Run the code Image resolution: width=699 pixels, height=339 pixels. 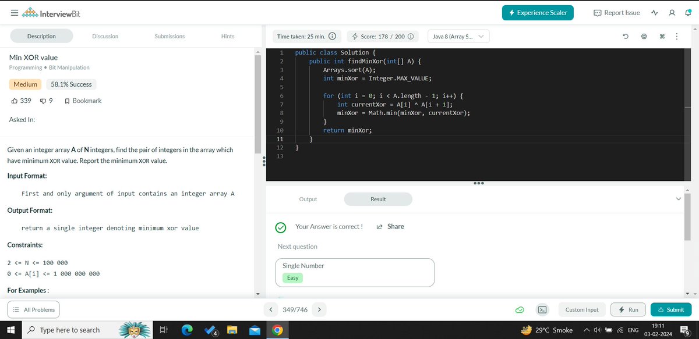pyautogui.click(x=628, y=310)
